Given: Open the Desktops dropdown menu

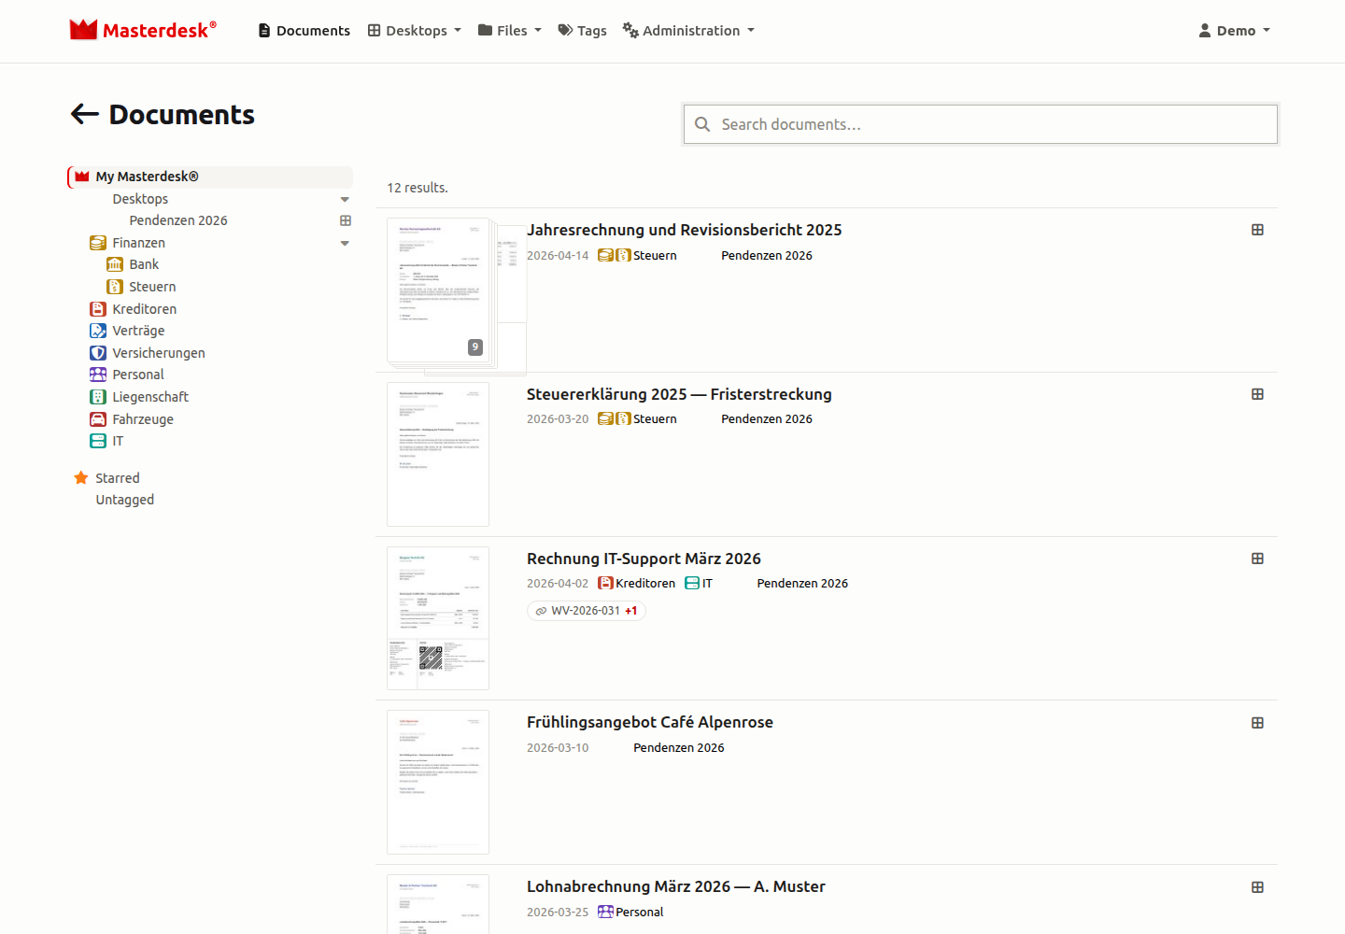Looking at the screenshot, I should tap(415, 31).
